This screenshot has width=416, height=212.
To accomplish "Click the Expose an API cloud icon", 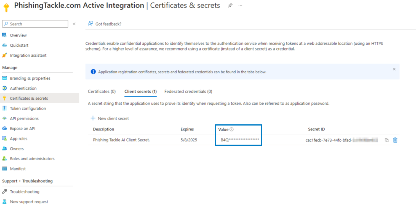I will tap(4, 128).
